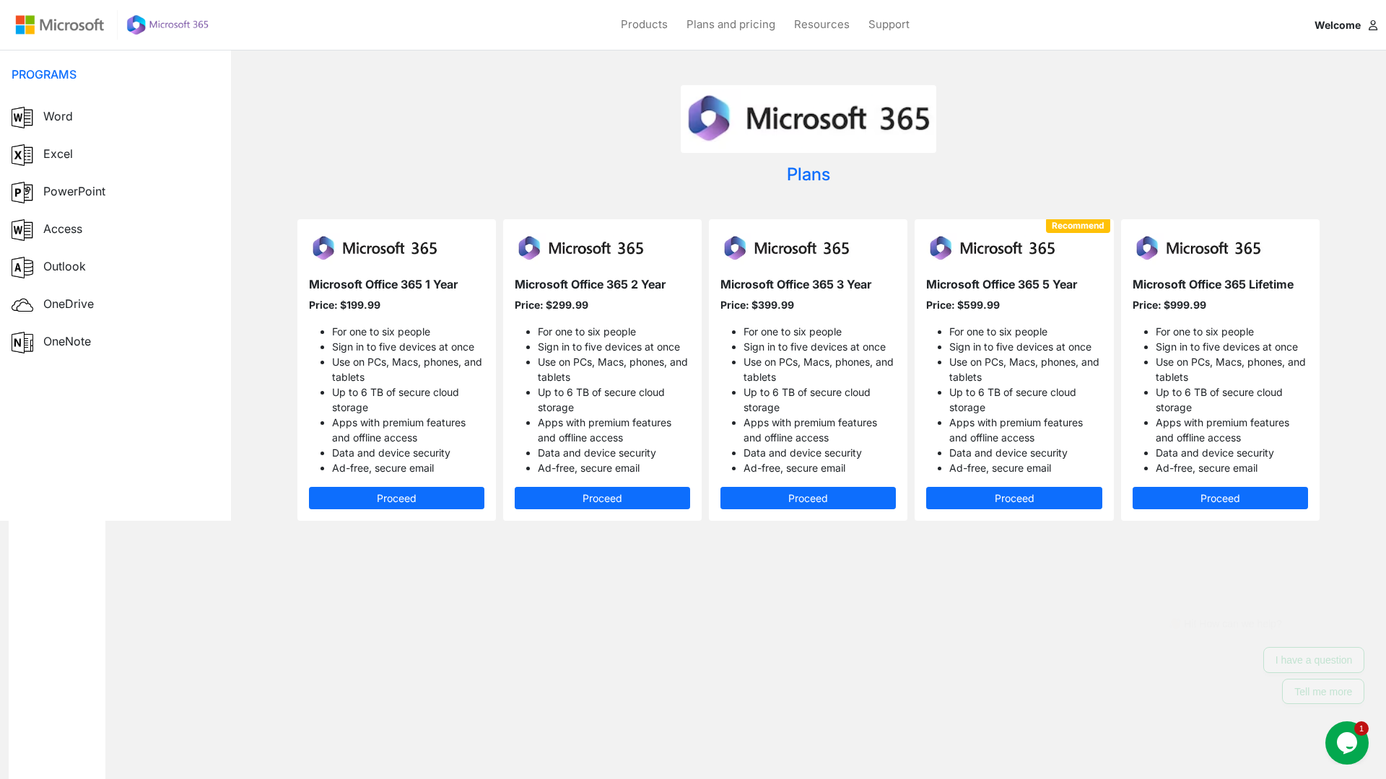
Task: Click the 'Price: $999.99' text
Action: [1169, 305]
